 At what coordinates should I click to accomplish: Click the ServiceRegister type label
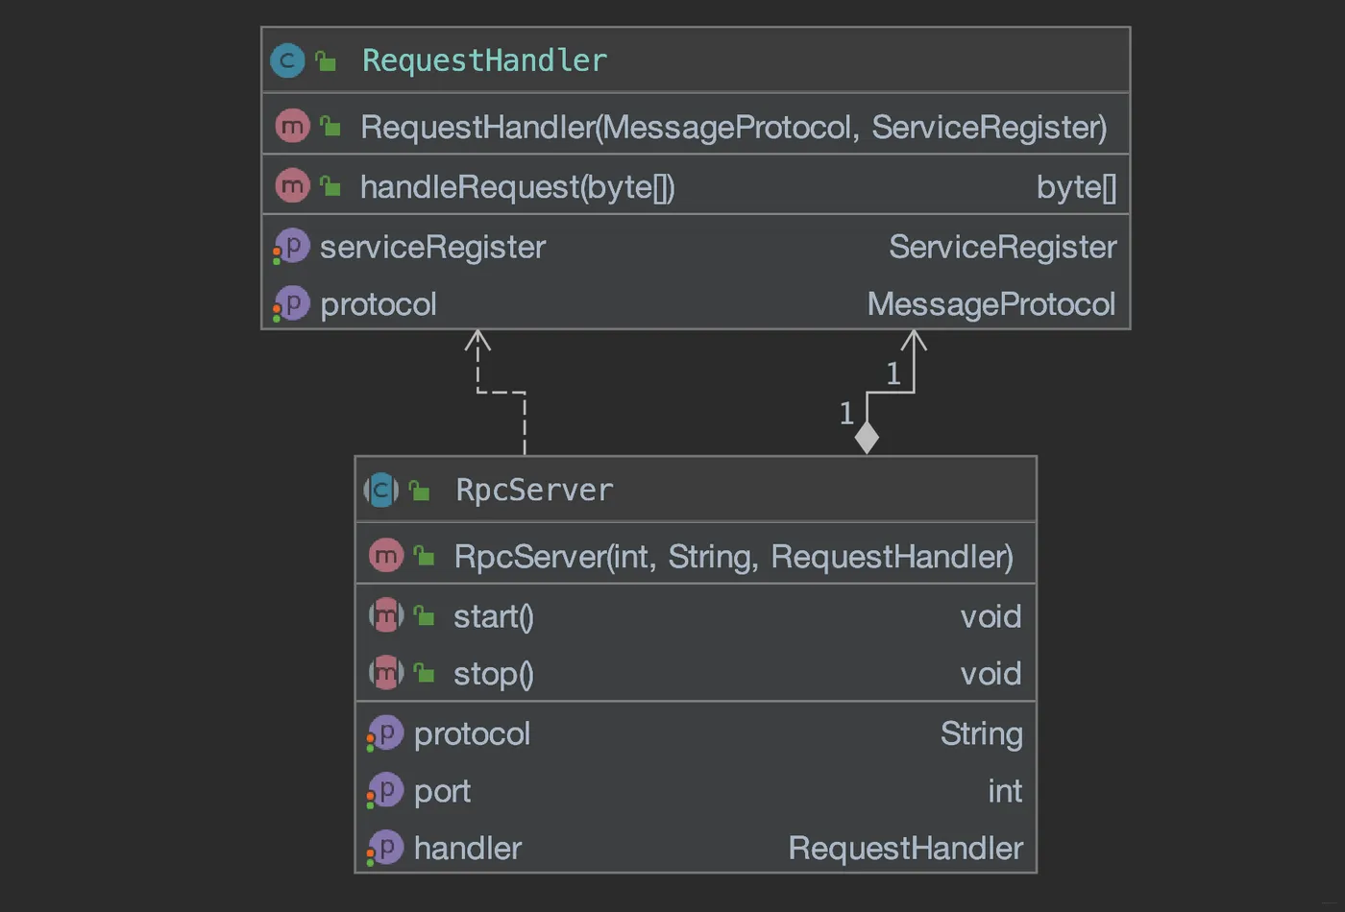point(1002,247)
